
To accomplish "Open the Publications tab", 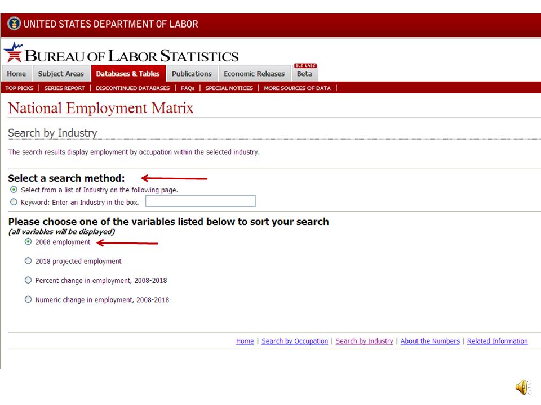I will [x=192, y=74].
